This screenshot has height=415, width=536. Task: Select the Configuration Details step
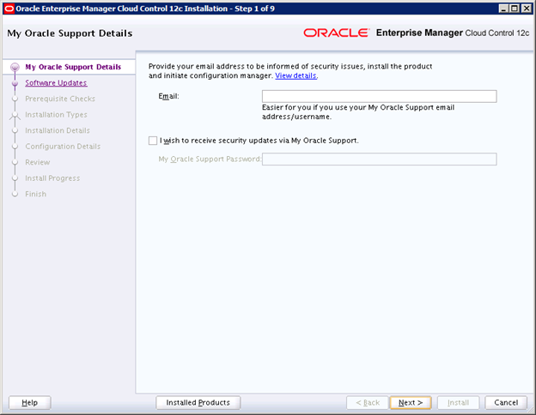click(x=63, y=147)
